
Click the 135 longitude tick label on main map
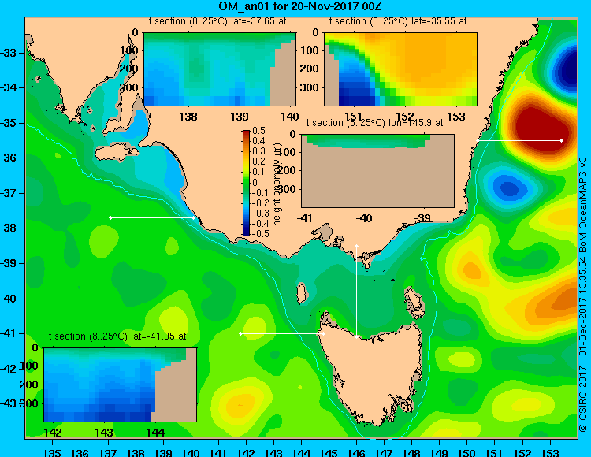click(x=52, y=452)
